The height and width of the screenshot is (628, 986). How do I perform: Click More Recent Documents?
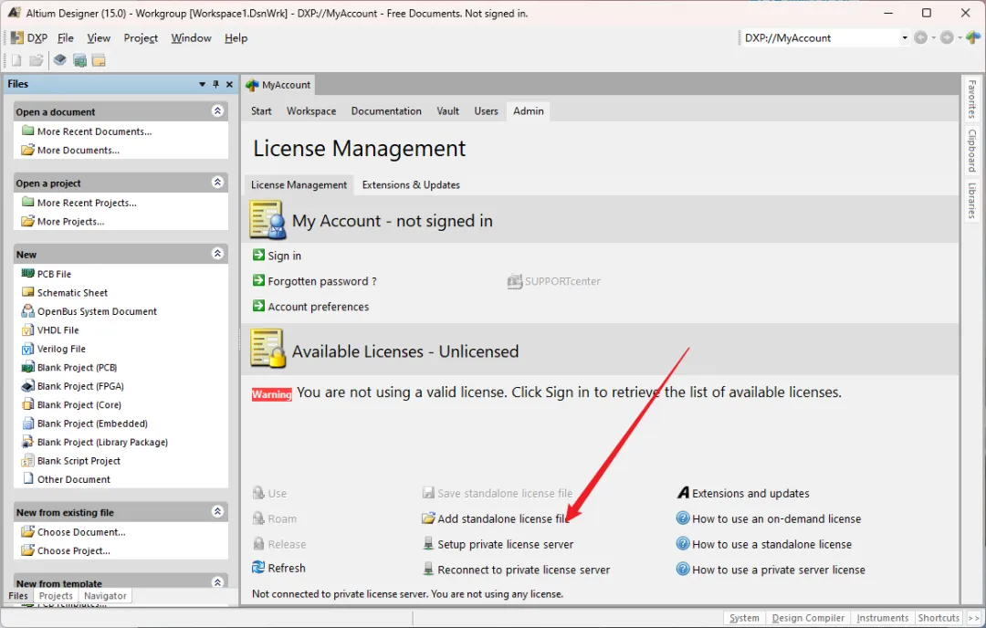(x=94, y=131)
